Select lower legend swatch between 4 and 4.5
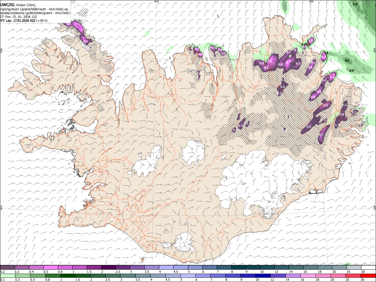376x282 pixels. (x=157, y=276)
